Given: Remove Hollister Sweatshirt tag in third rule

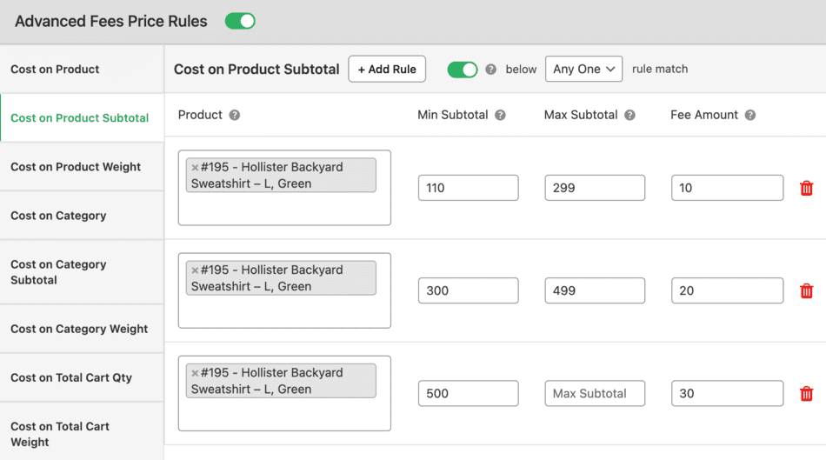Looking at the screenshot, I should click(x=195, y=373).
